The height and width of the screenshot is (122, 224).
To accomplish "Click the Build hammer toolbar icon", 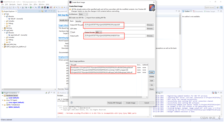I will pos(18,7).
